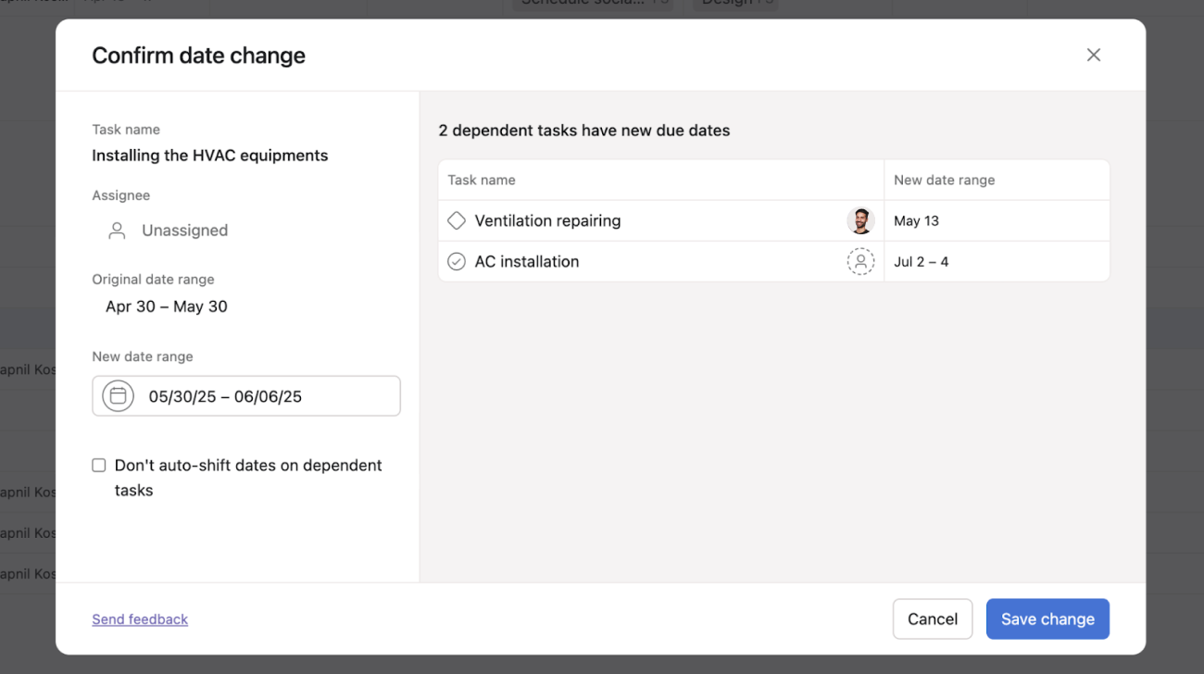1204x674 pixels.
Task: Click the Cancel button
Action: click(x=933, y=618)
